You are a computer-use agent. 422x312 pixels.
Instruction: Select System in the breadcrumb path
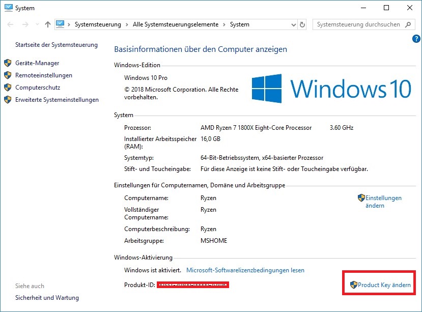point(240,24)
